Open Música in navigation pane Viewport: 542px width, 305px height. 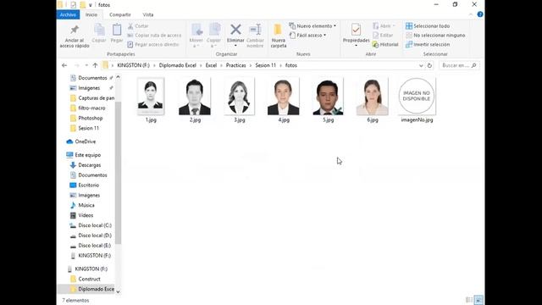[82, 205]
